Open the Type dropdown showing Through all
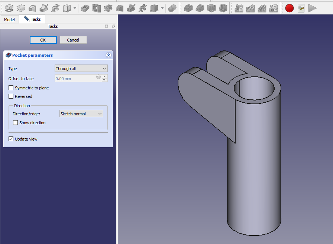Screen dimensions: 333x244 coord(81,69)
